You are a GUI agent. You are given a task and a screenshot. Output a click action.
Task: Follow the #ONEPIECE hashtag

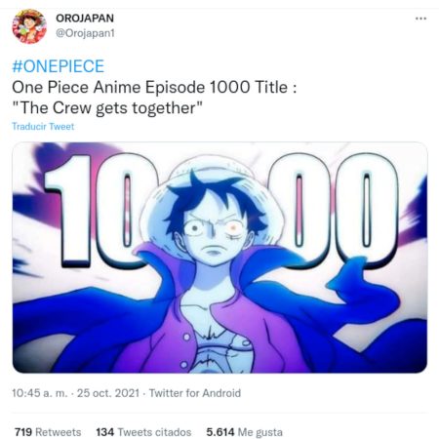pos(59,66)
